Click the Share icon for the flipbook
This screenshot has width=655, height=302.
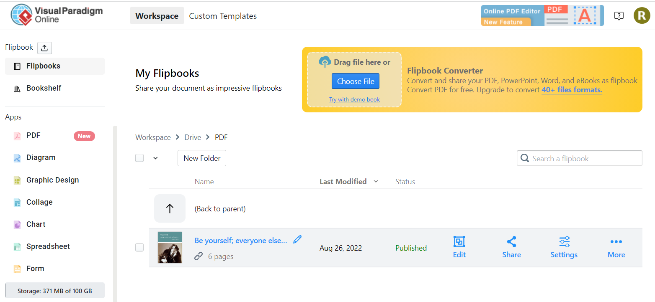point(511,242)
